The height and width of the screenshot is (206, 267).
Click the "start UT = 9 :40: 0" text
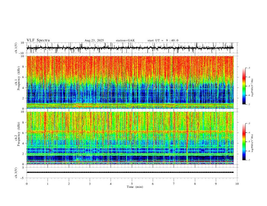coord(163,40)
